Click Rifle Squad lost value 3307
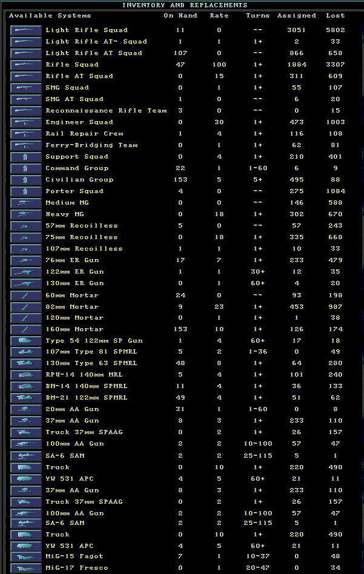The width and height of the screenshot is (364, 574). 336,64
